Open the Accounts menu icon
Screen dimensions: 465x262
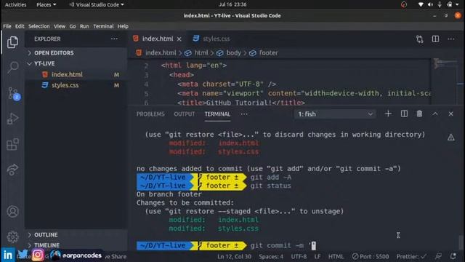(x=12, y=212)
